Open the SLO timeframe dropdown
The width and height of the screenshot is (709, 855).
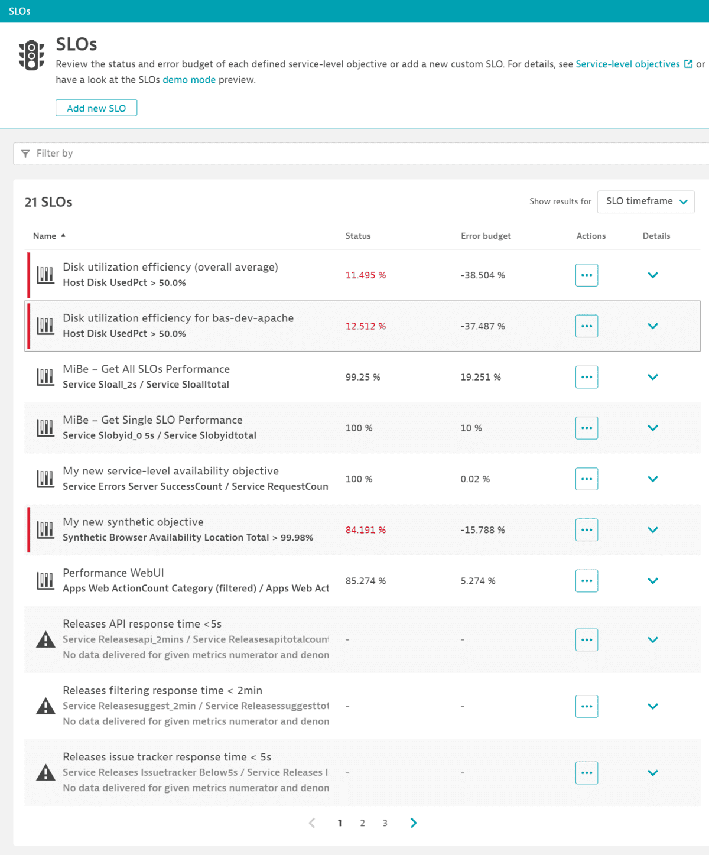(x=646, y=201)
